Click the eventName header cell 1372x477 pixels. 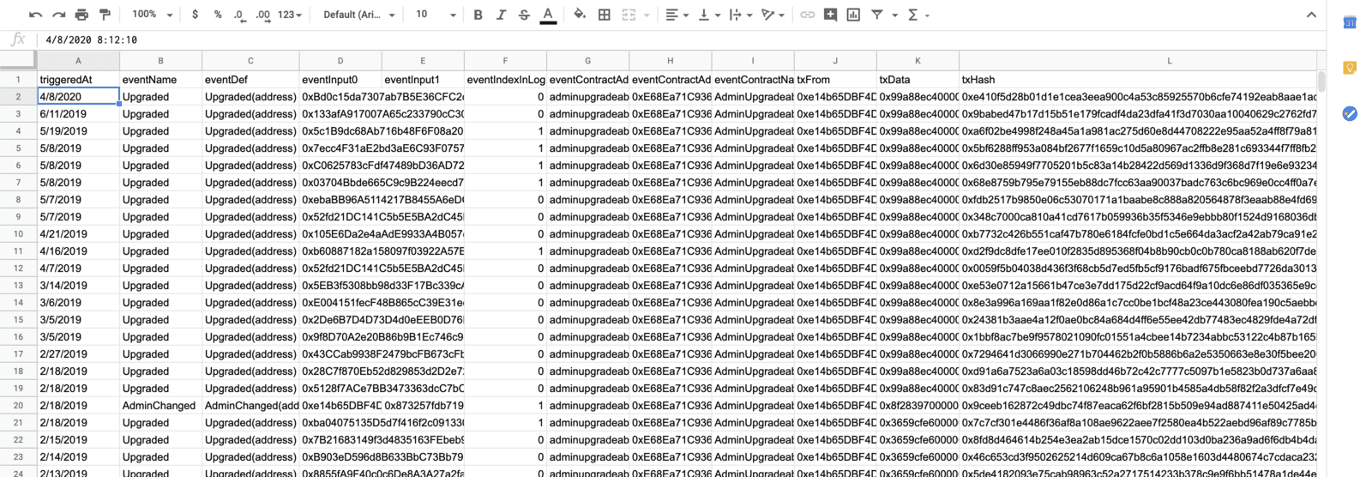coord(160,79)
